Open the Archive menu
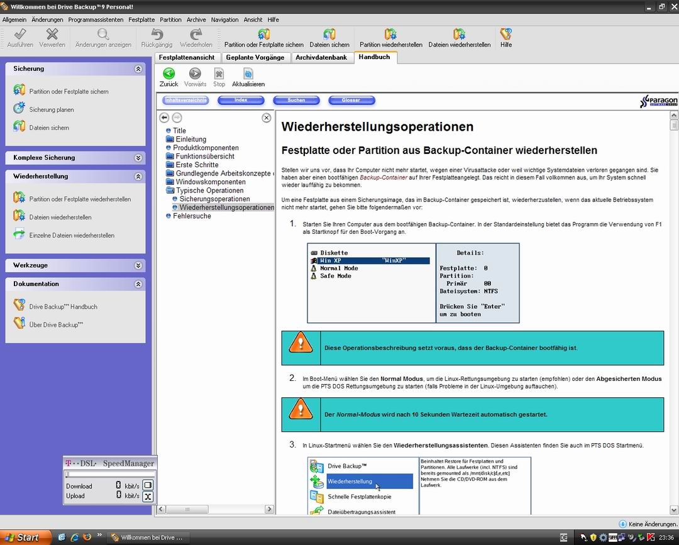The width and height of the screenshot is (679, 545). point(196,19)
